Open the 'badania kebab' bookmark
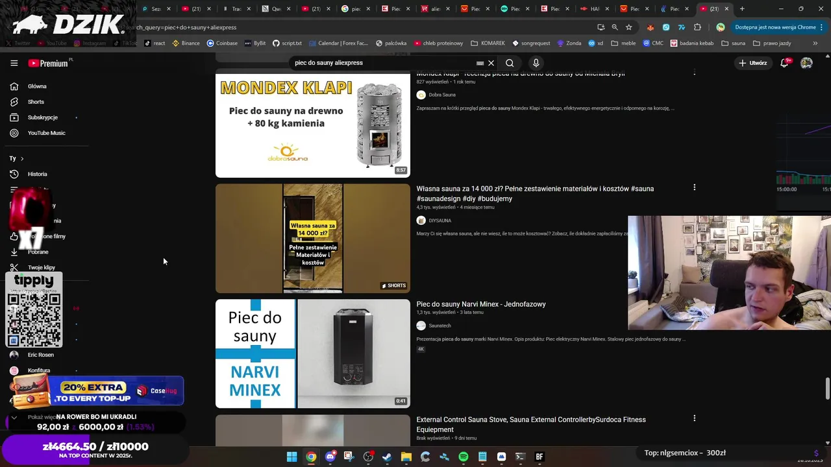The image size is (831, 467). click(x=691, y=43)
